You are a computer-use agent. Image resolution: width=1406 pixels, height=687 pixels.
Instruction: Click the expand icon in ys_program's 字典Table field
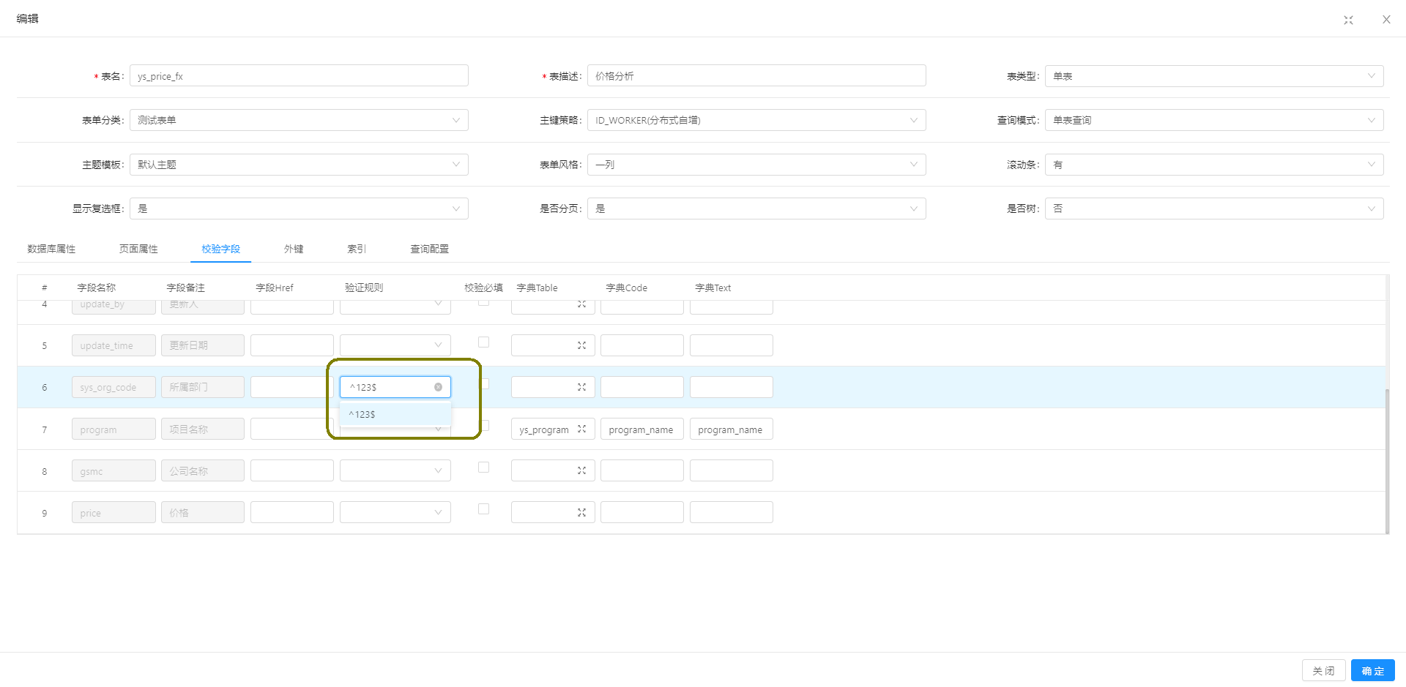pyautogui.click(x=581, y=429)
